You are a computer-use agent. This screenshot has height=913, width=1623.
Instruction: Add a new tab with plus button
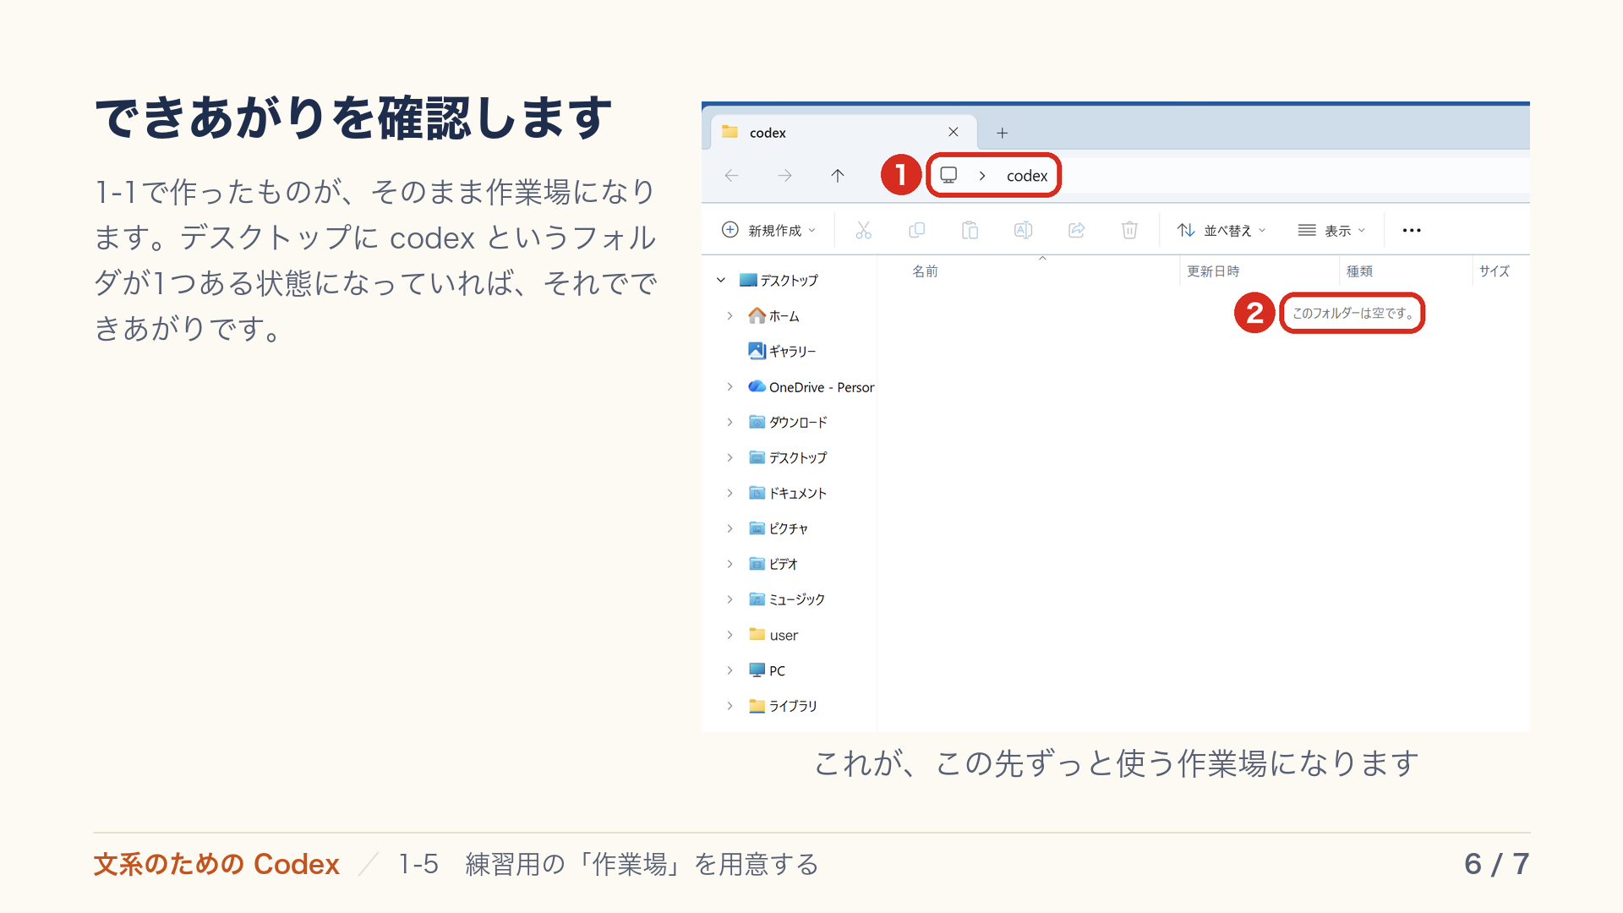click(1002, 133)
